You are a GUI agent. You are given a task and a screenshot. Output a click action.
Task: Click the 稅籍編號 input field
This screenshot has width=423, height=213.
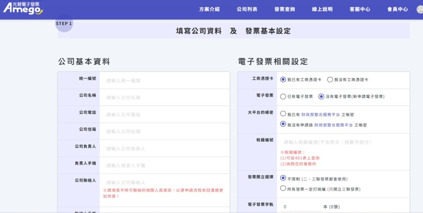tap(342, 142)
